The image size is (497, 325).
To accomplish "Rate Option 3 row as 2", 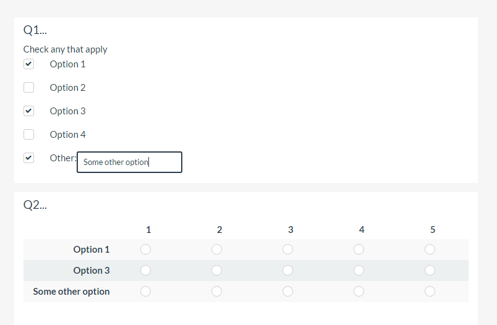I will 217,271.
